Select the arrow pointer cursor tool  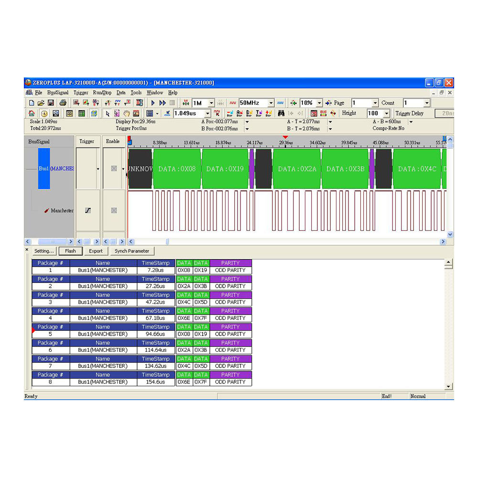coord(107,113)
